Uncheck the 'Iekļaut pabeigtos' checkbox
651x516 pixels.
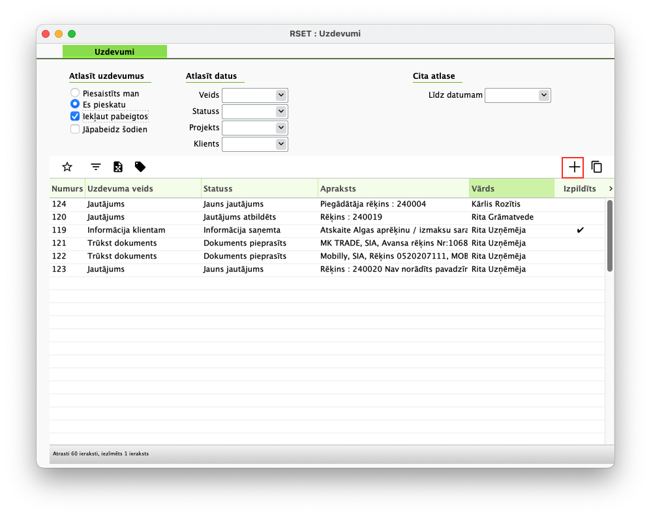point(75,117)
